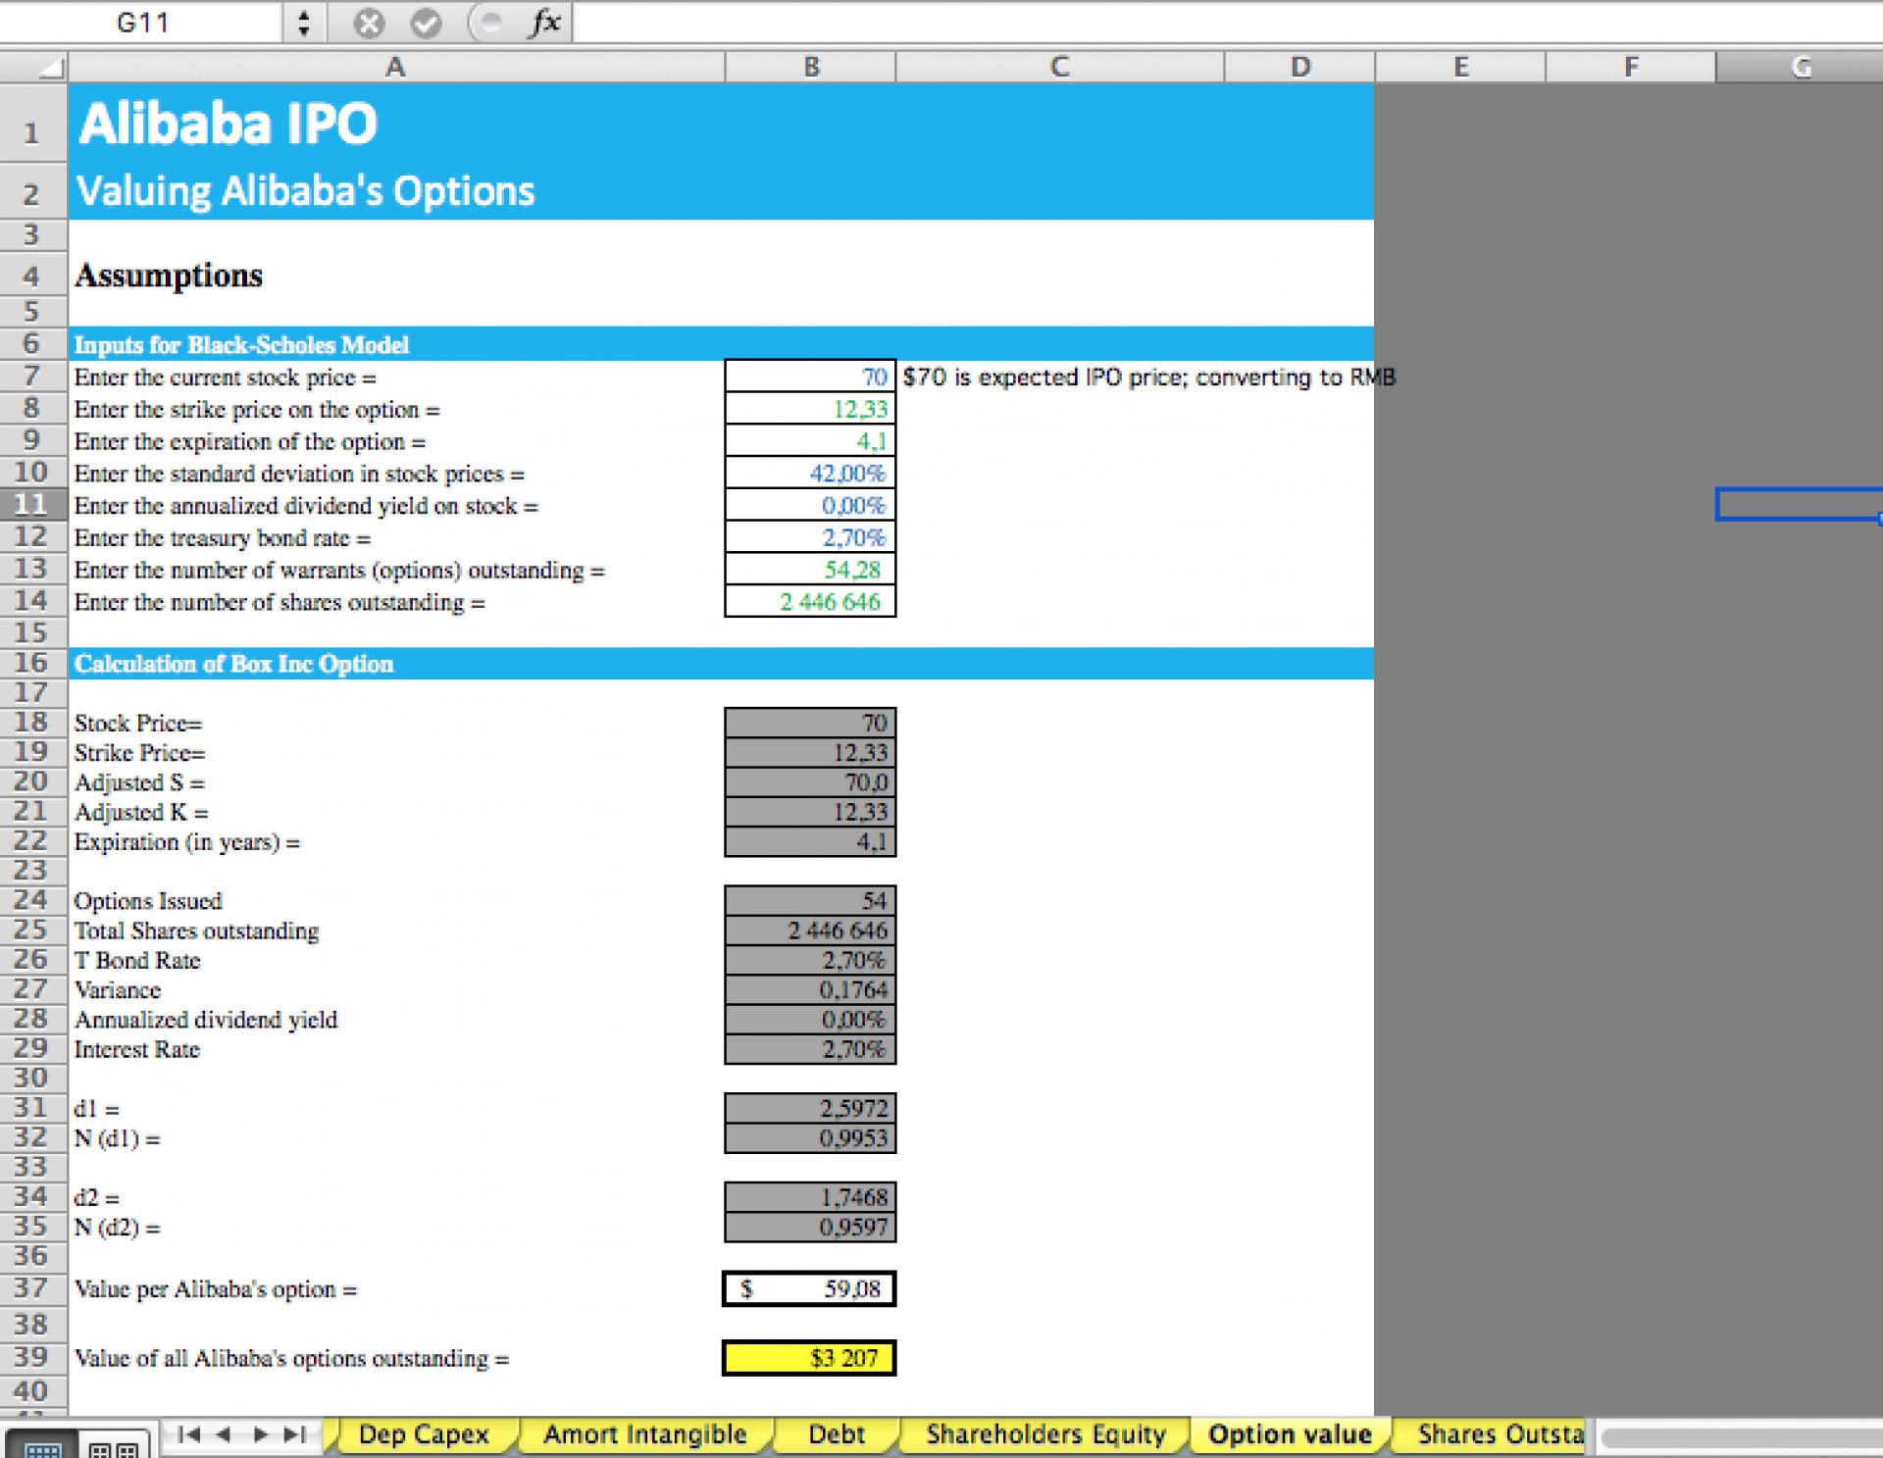This screenshot has height=1458, width=1883.
Task: Click the cancel entry X icon
Action: click(369, 23)
